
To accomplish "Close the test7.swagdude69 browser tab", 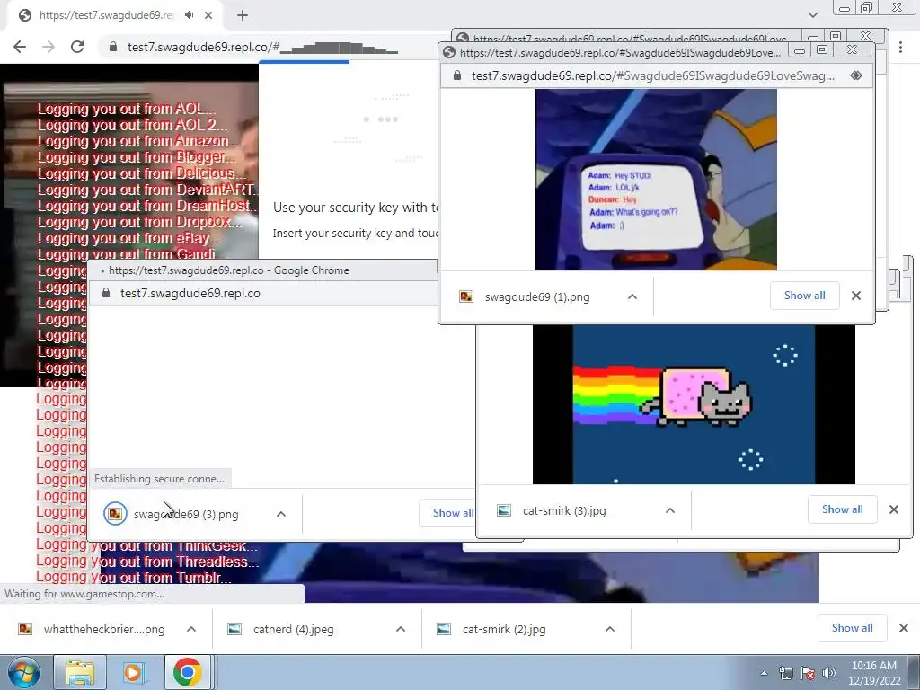I will 208,15.
